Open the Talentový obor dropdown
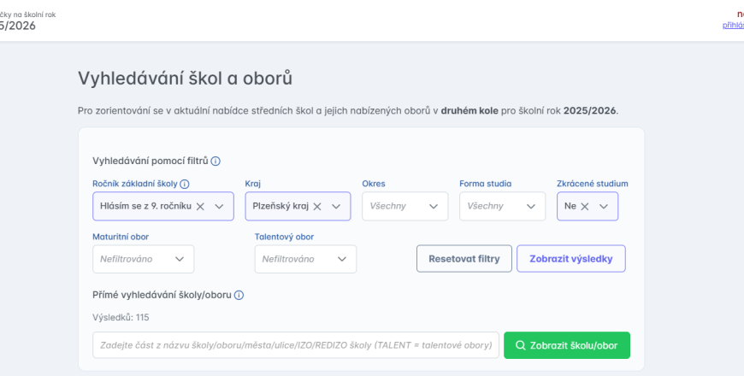 pyautogui.click(x=305, y=259)
